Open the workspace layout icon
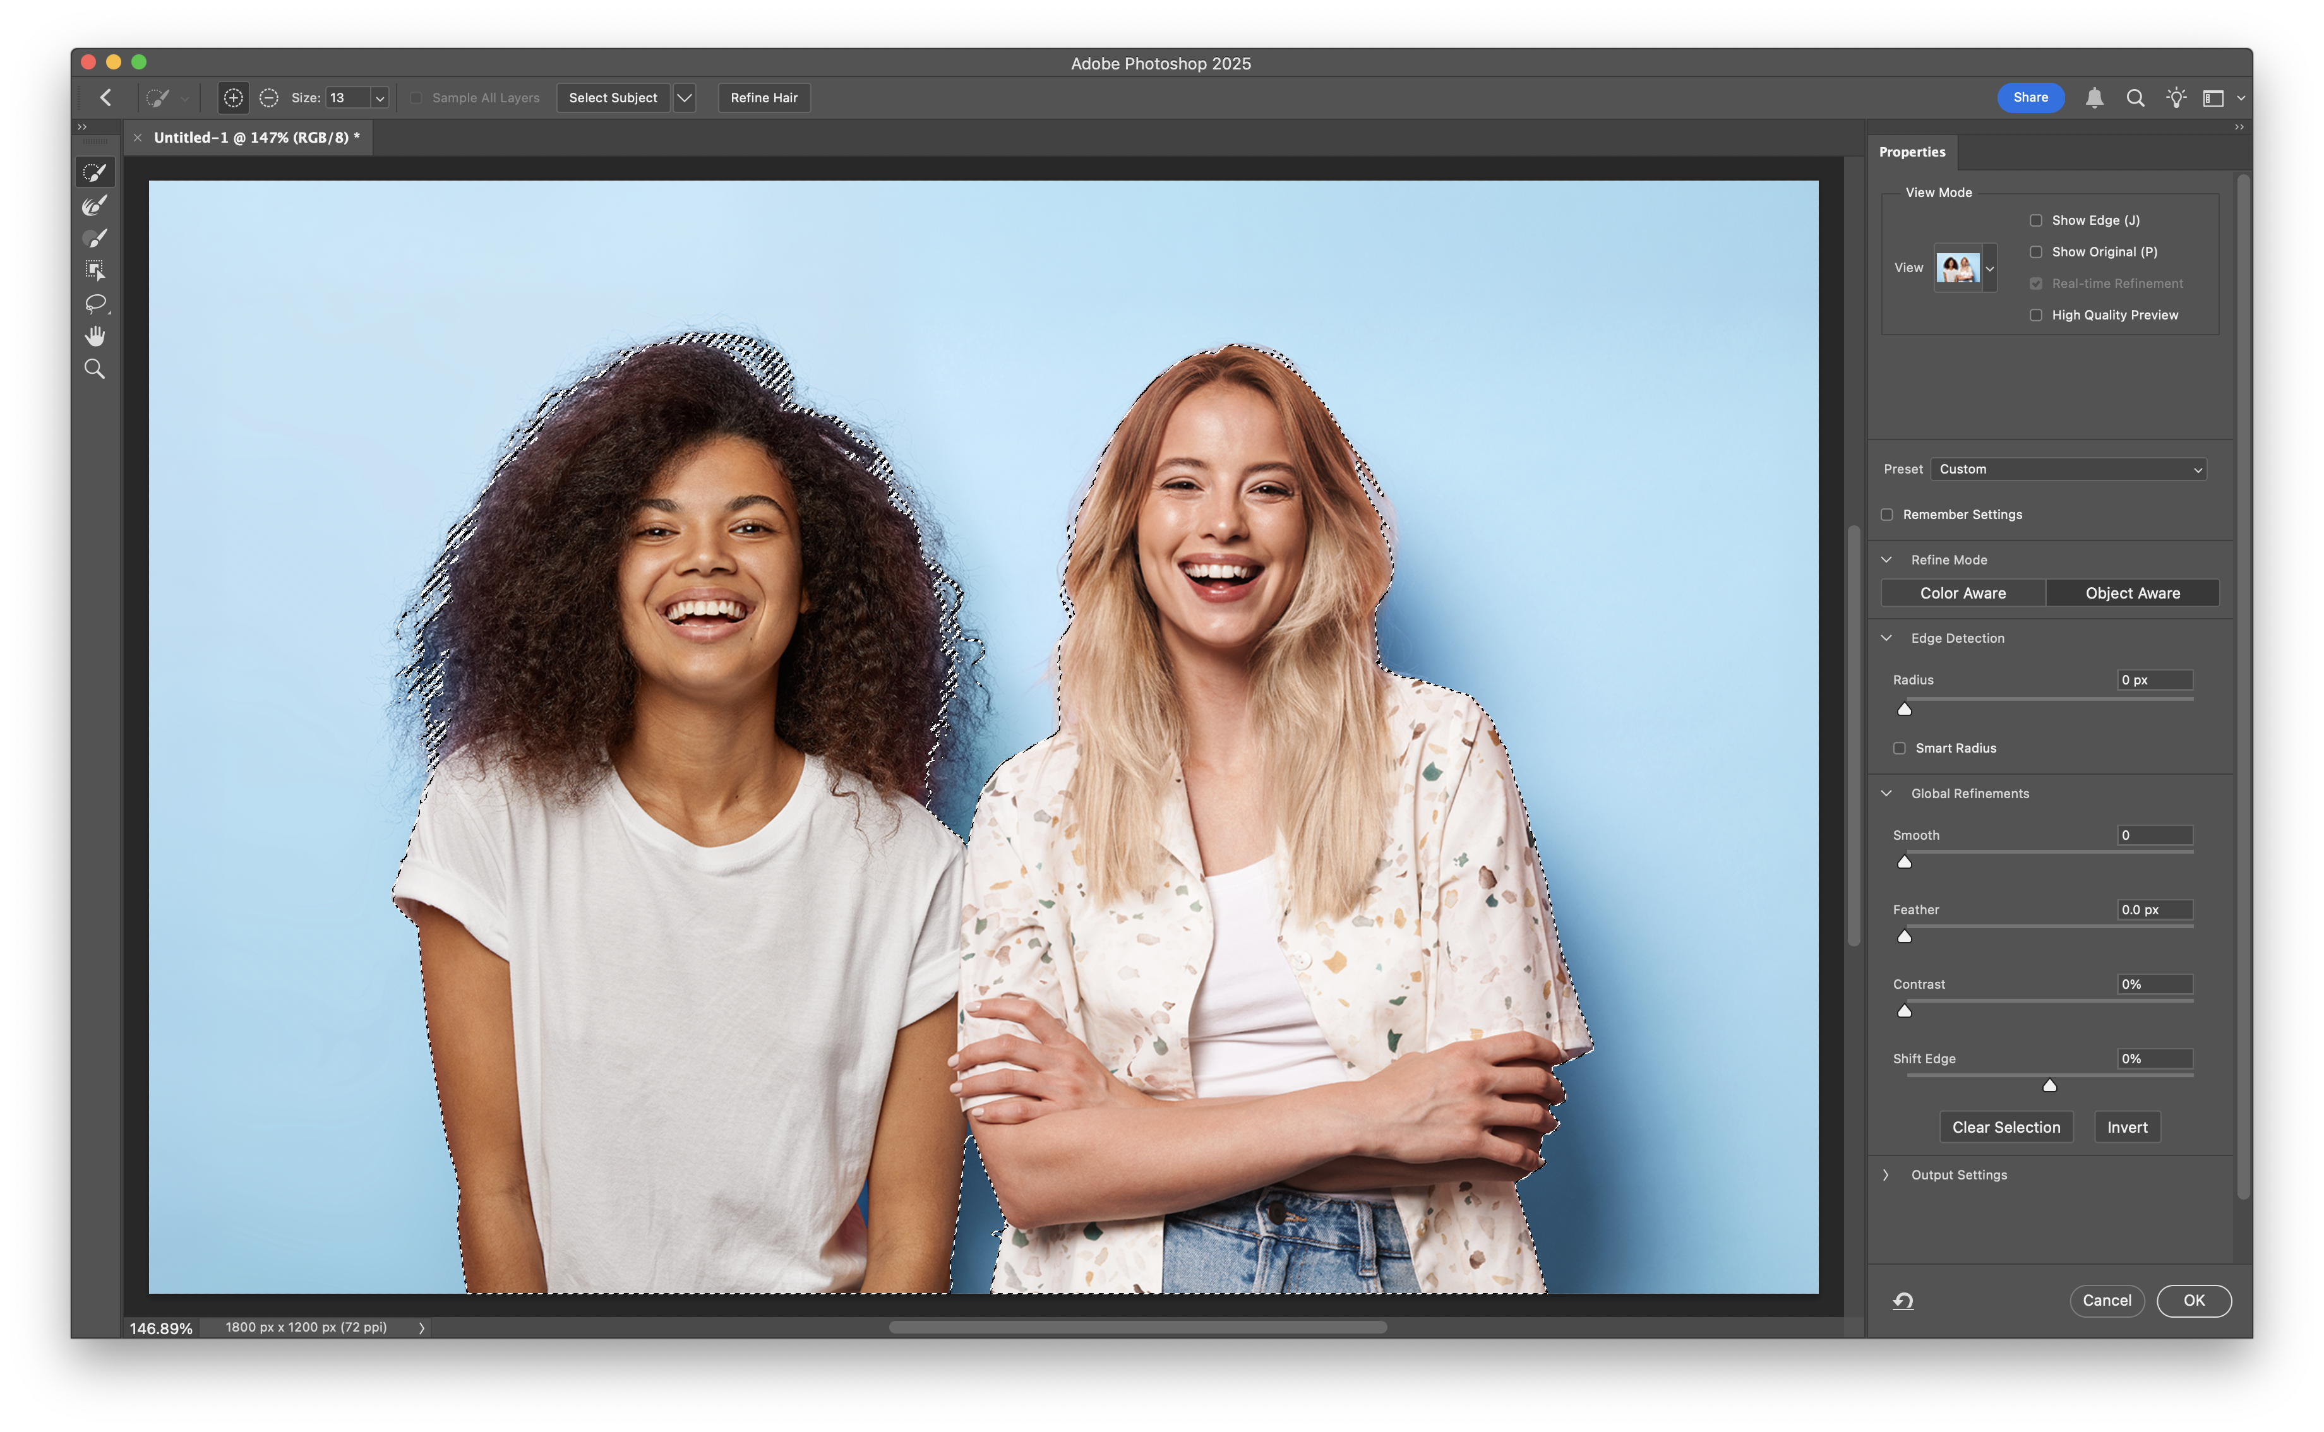The image size is (2324, 1432). point(2212,98)
